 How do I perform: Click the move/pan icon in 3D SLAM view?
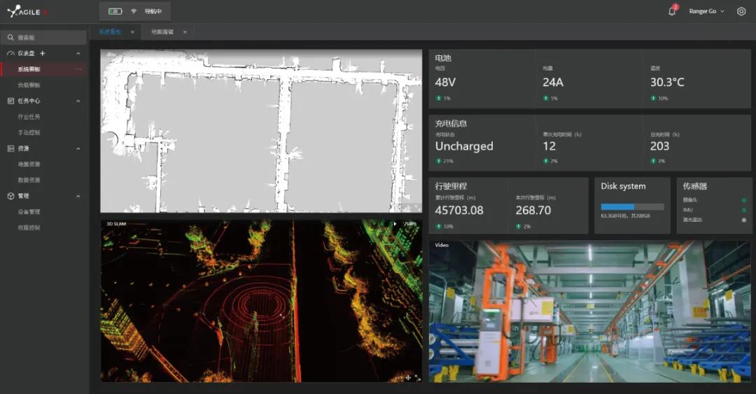(407, 377)
